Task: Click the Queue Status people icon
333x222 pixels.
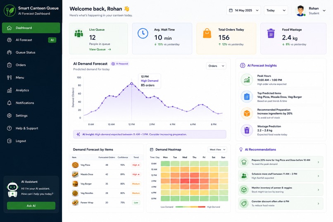Action: pyautogui.click(x=10, y=52)
